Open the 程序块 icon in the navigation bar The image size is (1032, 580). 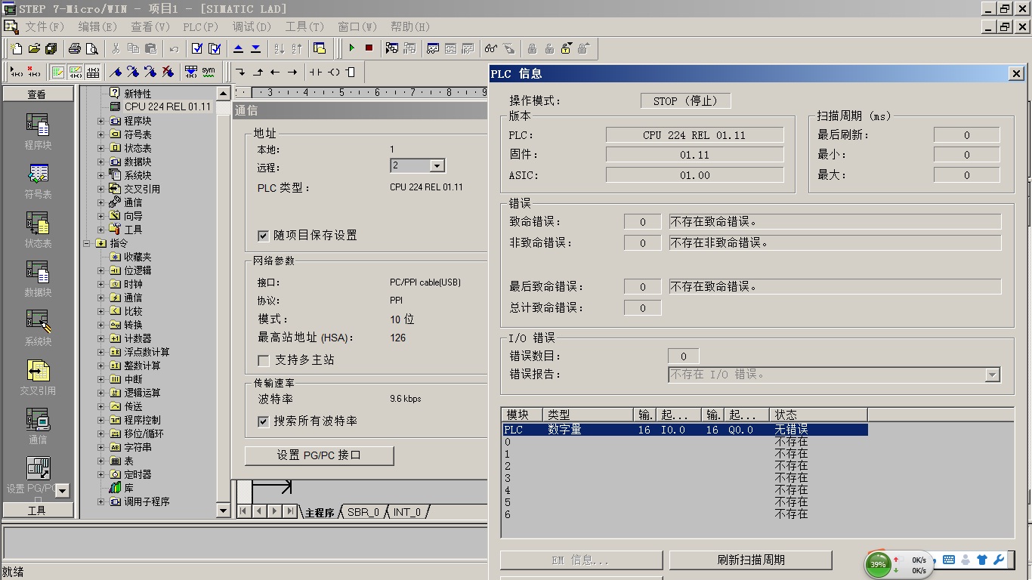coord(38,131)
